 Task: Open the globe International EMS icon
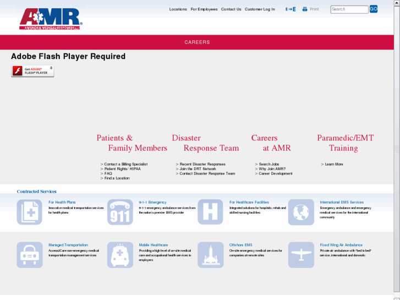(x=301, y=212)
